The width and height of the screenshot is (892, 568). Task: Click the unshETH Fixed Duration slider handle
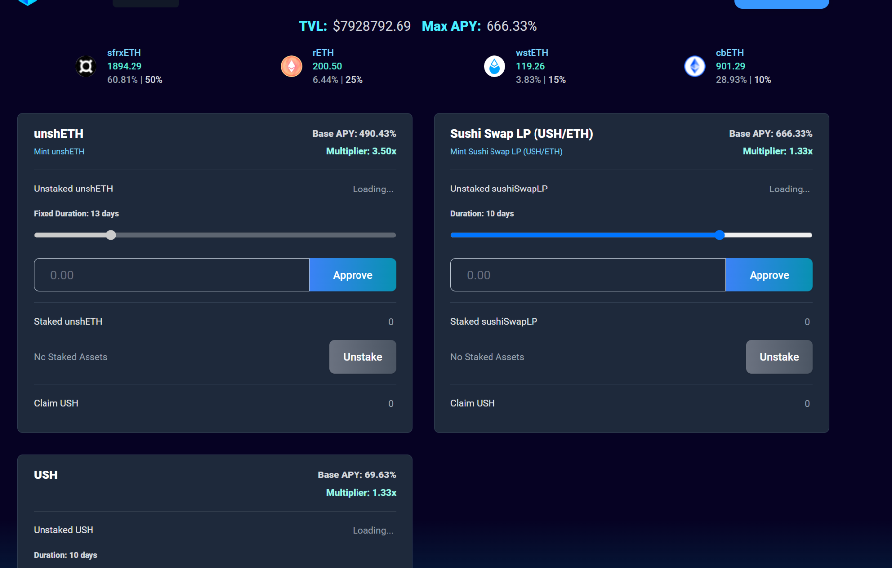[111, 235]
